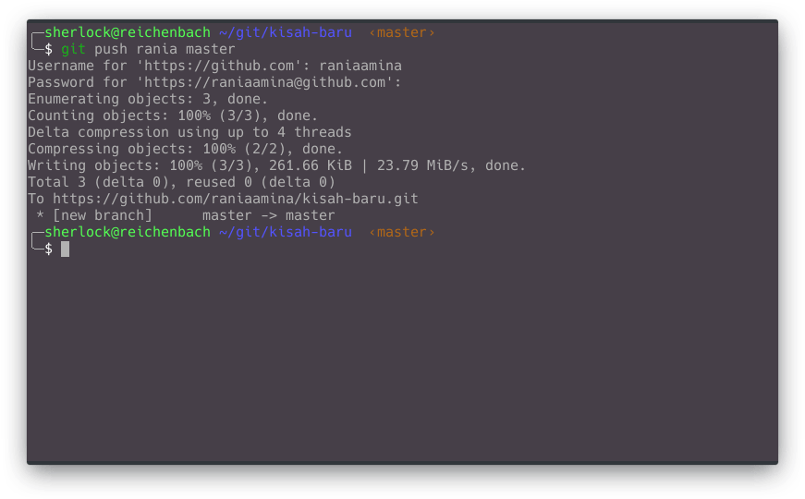Click the Username for 'https://github.com' line

tap(214, 66)
